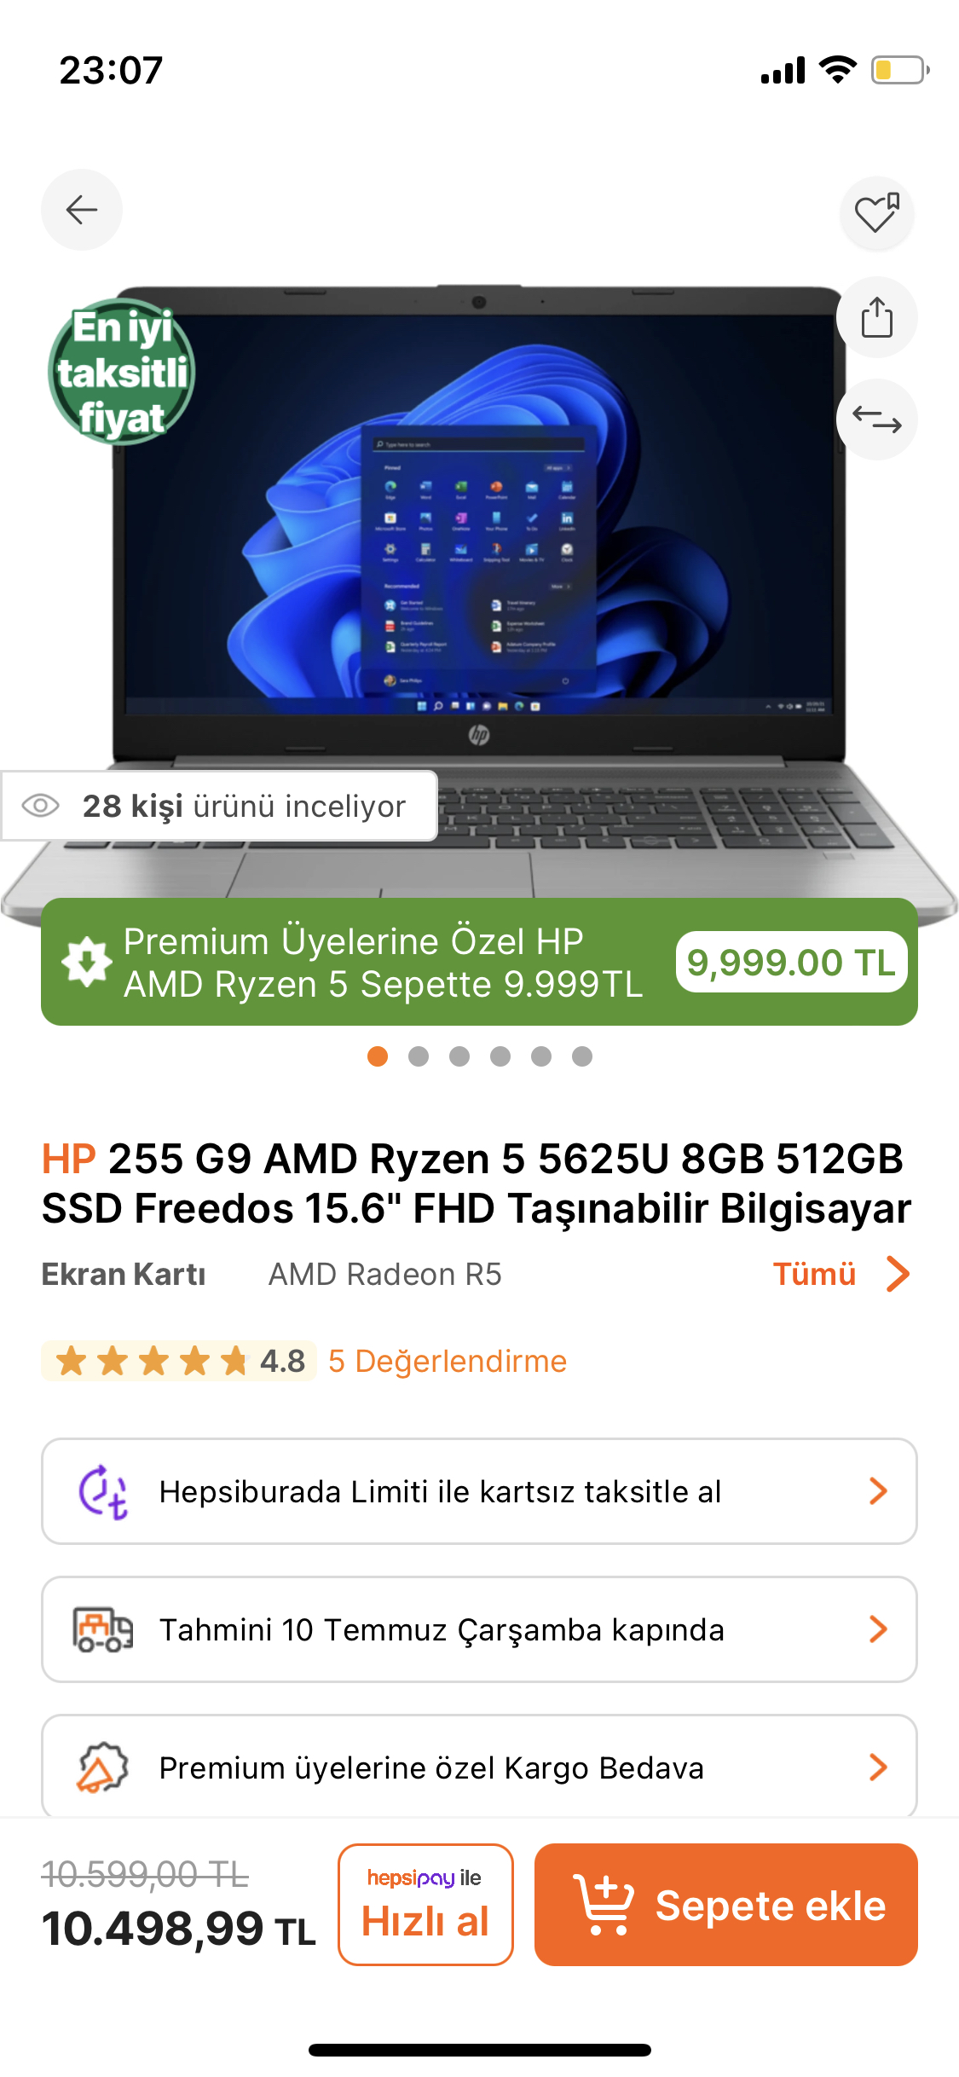Open the share icon
This screenshot has height=2077, width=959.
877,317
